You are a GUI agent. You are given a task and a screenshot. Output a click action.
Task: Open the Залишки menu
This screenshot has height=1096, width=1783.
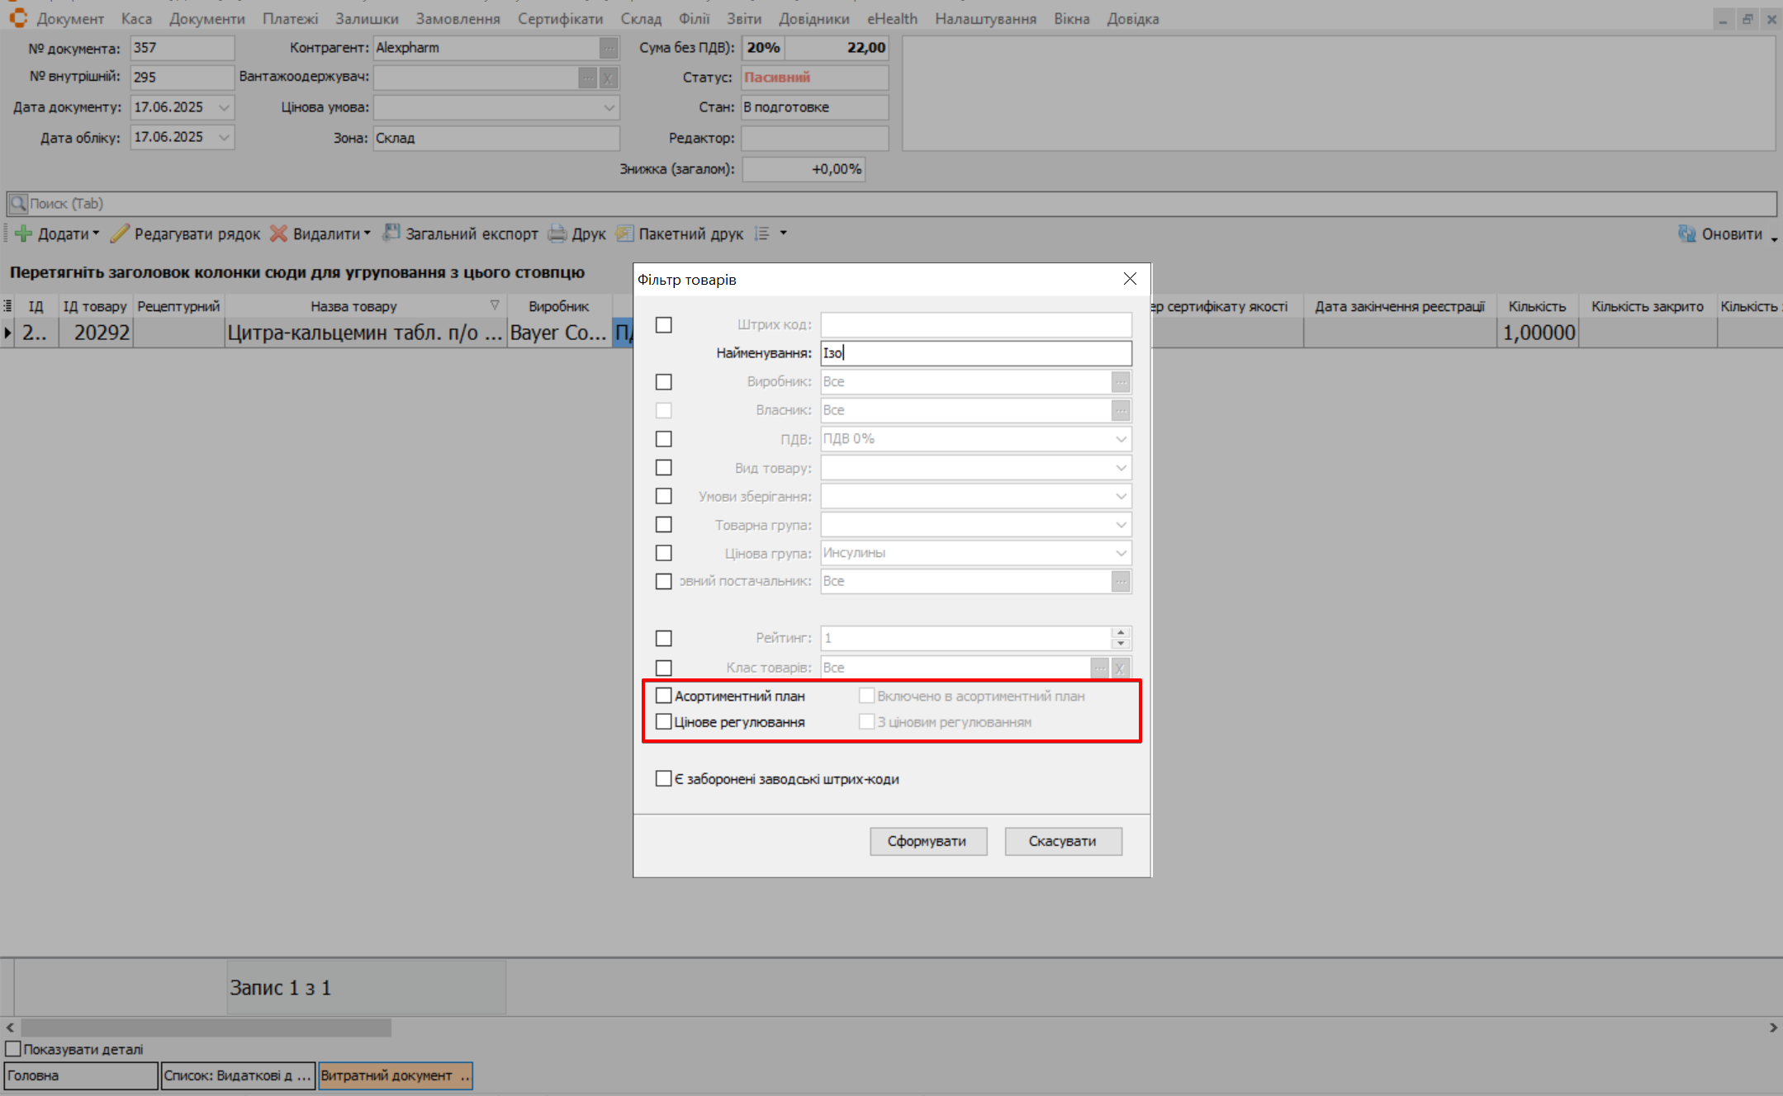click(x=367, y=18)
